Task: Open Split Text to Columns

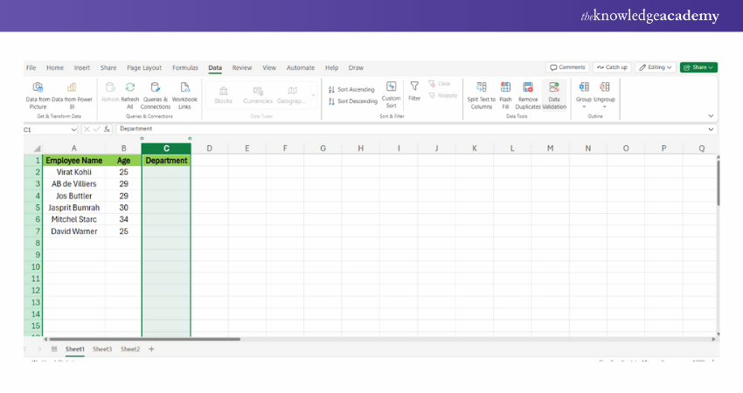Action: 482,87
